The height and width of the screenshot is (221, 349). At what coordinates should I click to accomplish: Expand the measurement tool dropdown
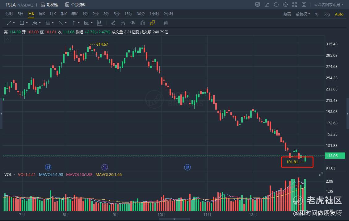tap(78, 23)
